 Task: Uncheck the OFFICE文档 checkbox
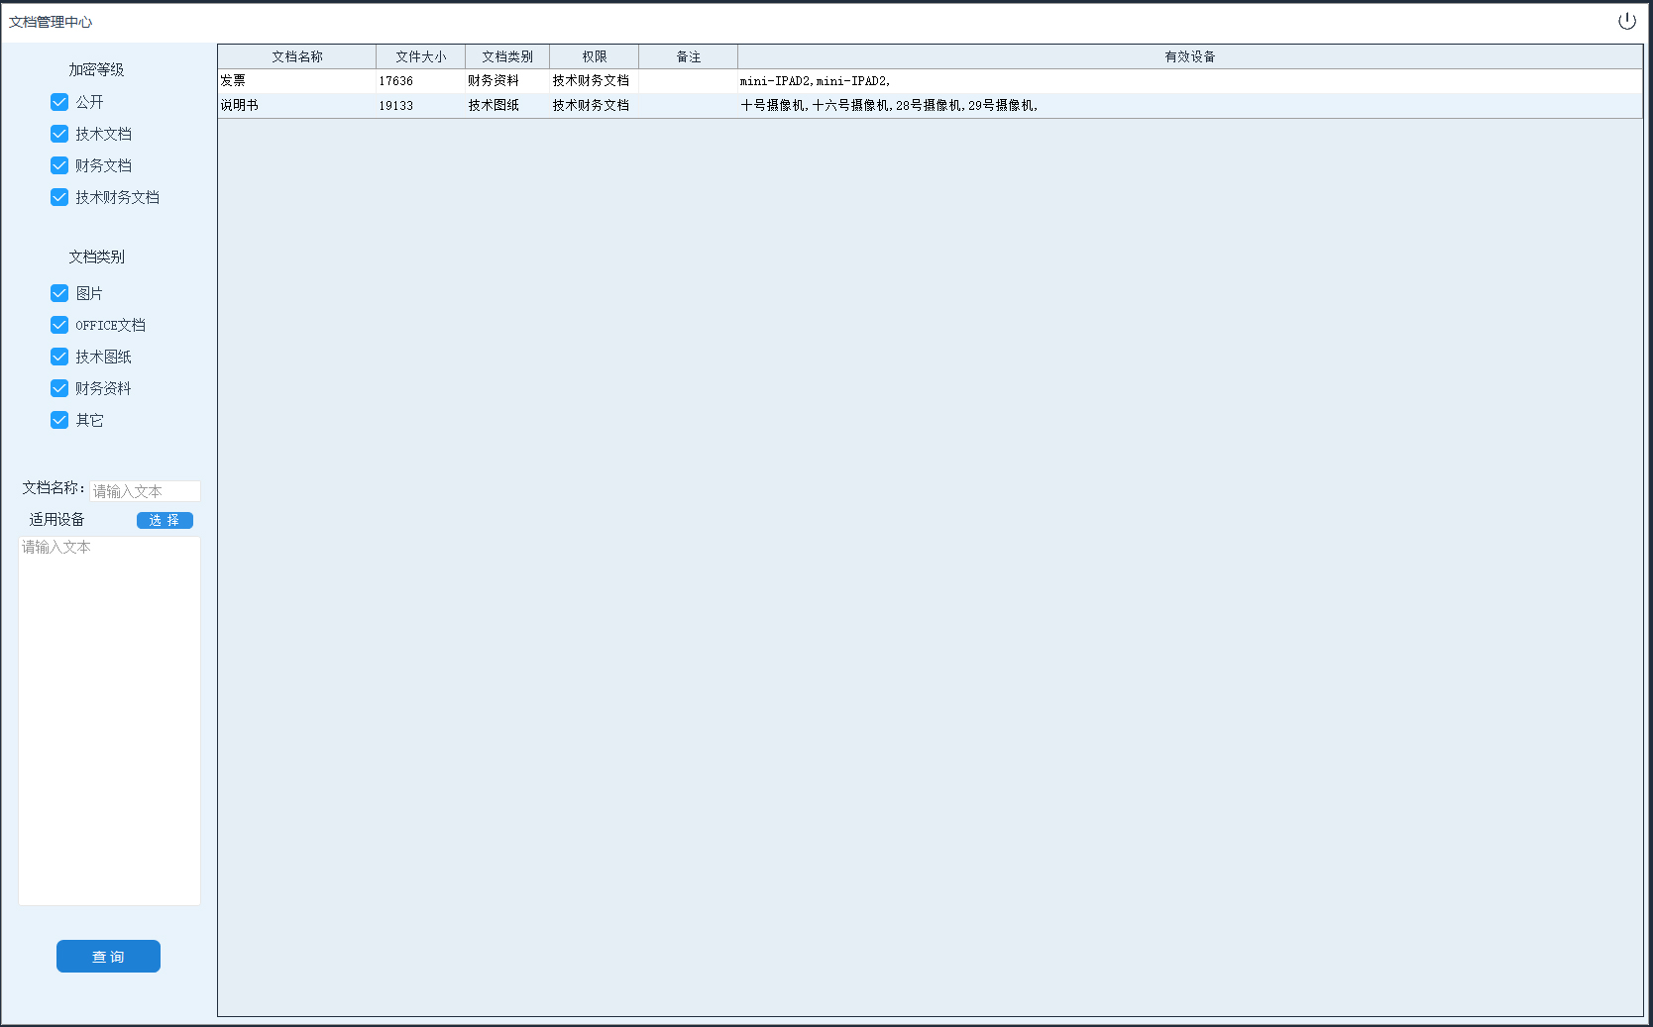(59, 325)
